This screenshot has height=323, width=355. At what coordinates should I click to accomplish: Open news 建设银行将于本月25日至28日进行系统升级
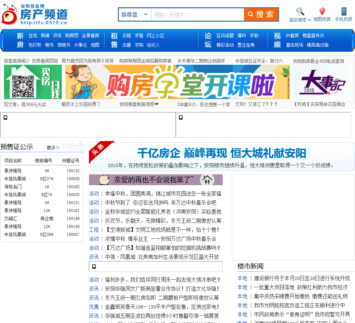coord(302,278)
